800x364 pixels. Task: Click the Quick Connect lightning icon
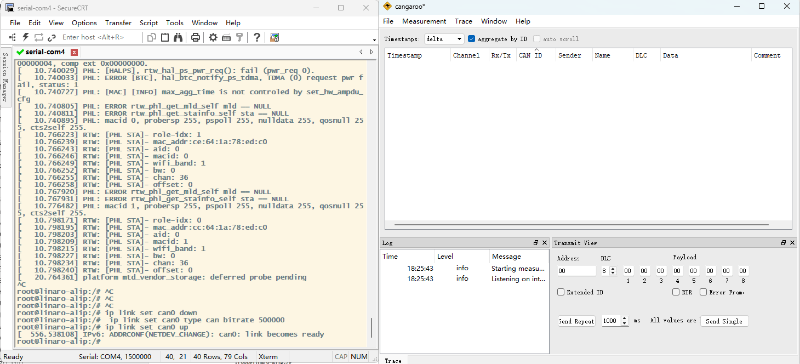(x=25, y=37)
